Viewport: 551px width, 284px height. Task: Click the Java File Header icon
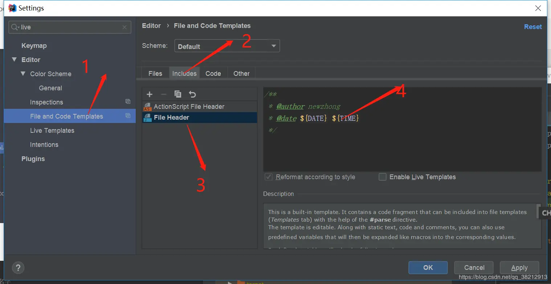147,118
